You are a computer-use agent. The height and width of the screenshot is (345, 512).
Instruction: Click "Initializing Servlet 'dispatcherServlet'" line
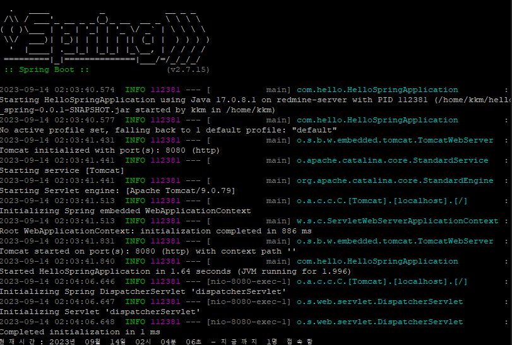point(100,312)
